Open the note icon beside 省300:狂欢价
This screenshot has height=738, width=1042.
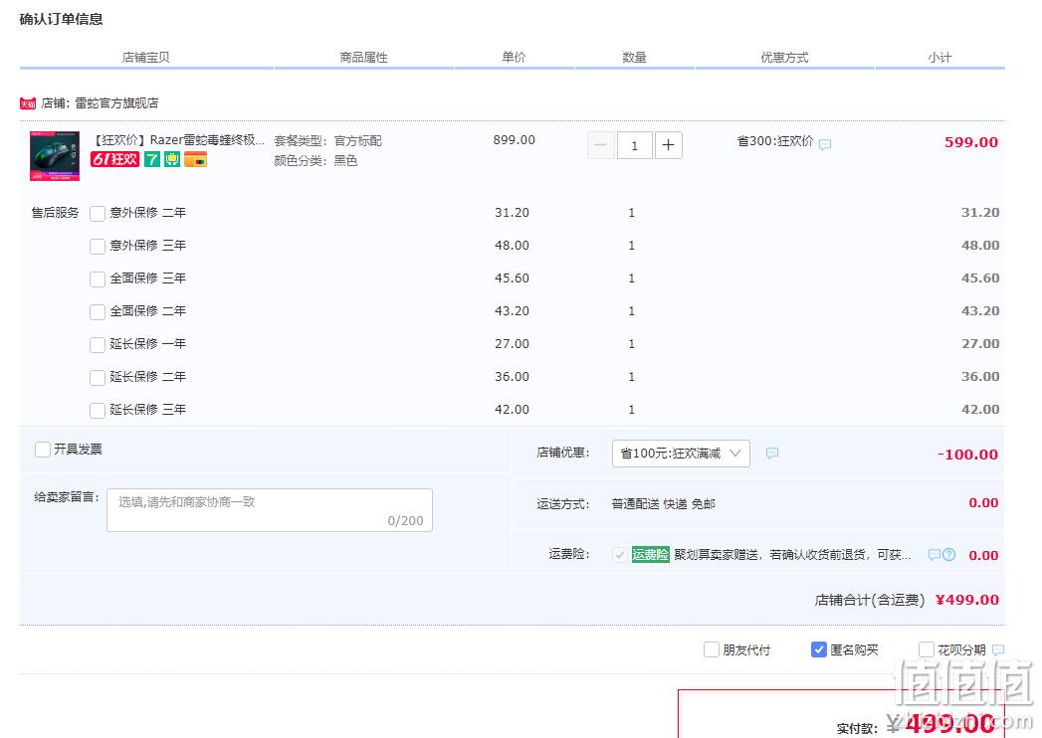(825, 144)
